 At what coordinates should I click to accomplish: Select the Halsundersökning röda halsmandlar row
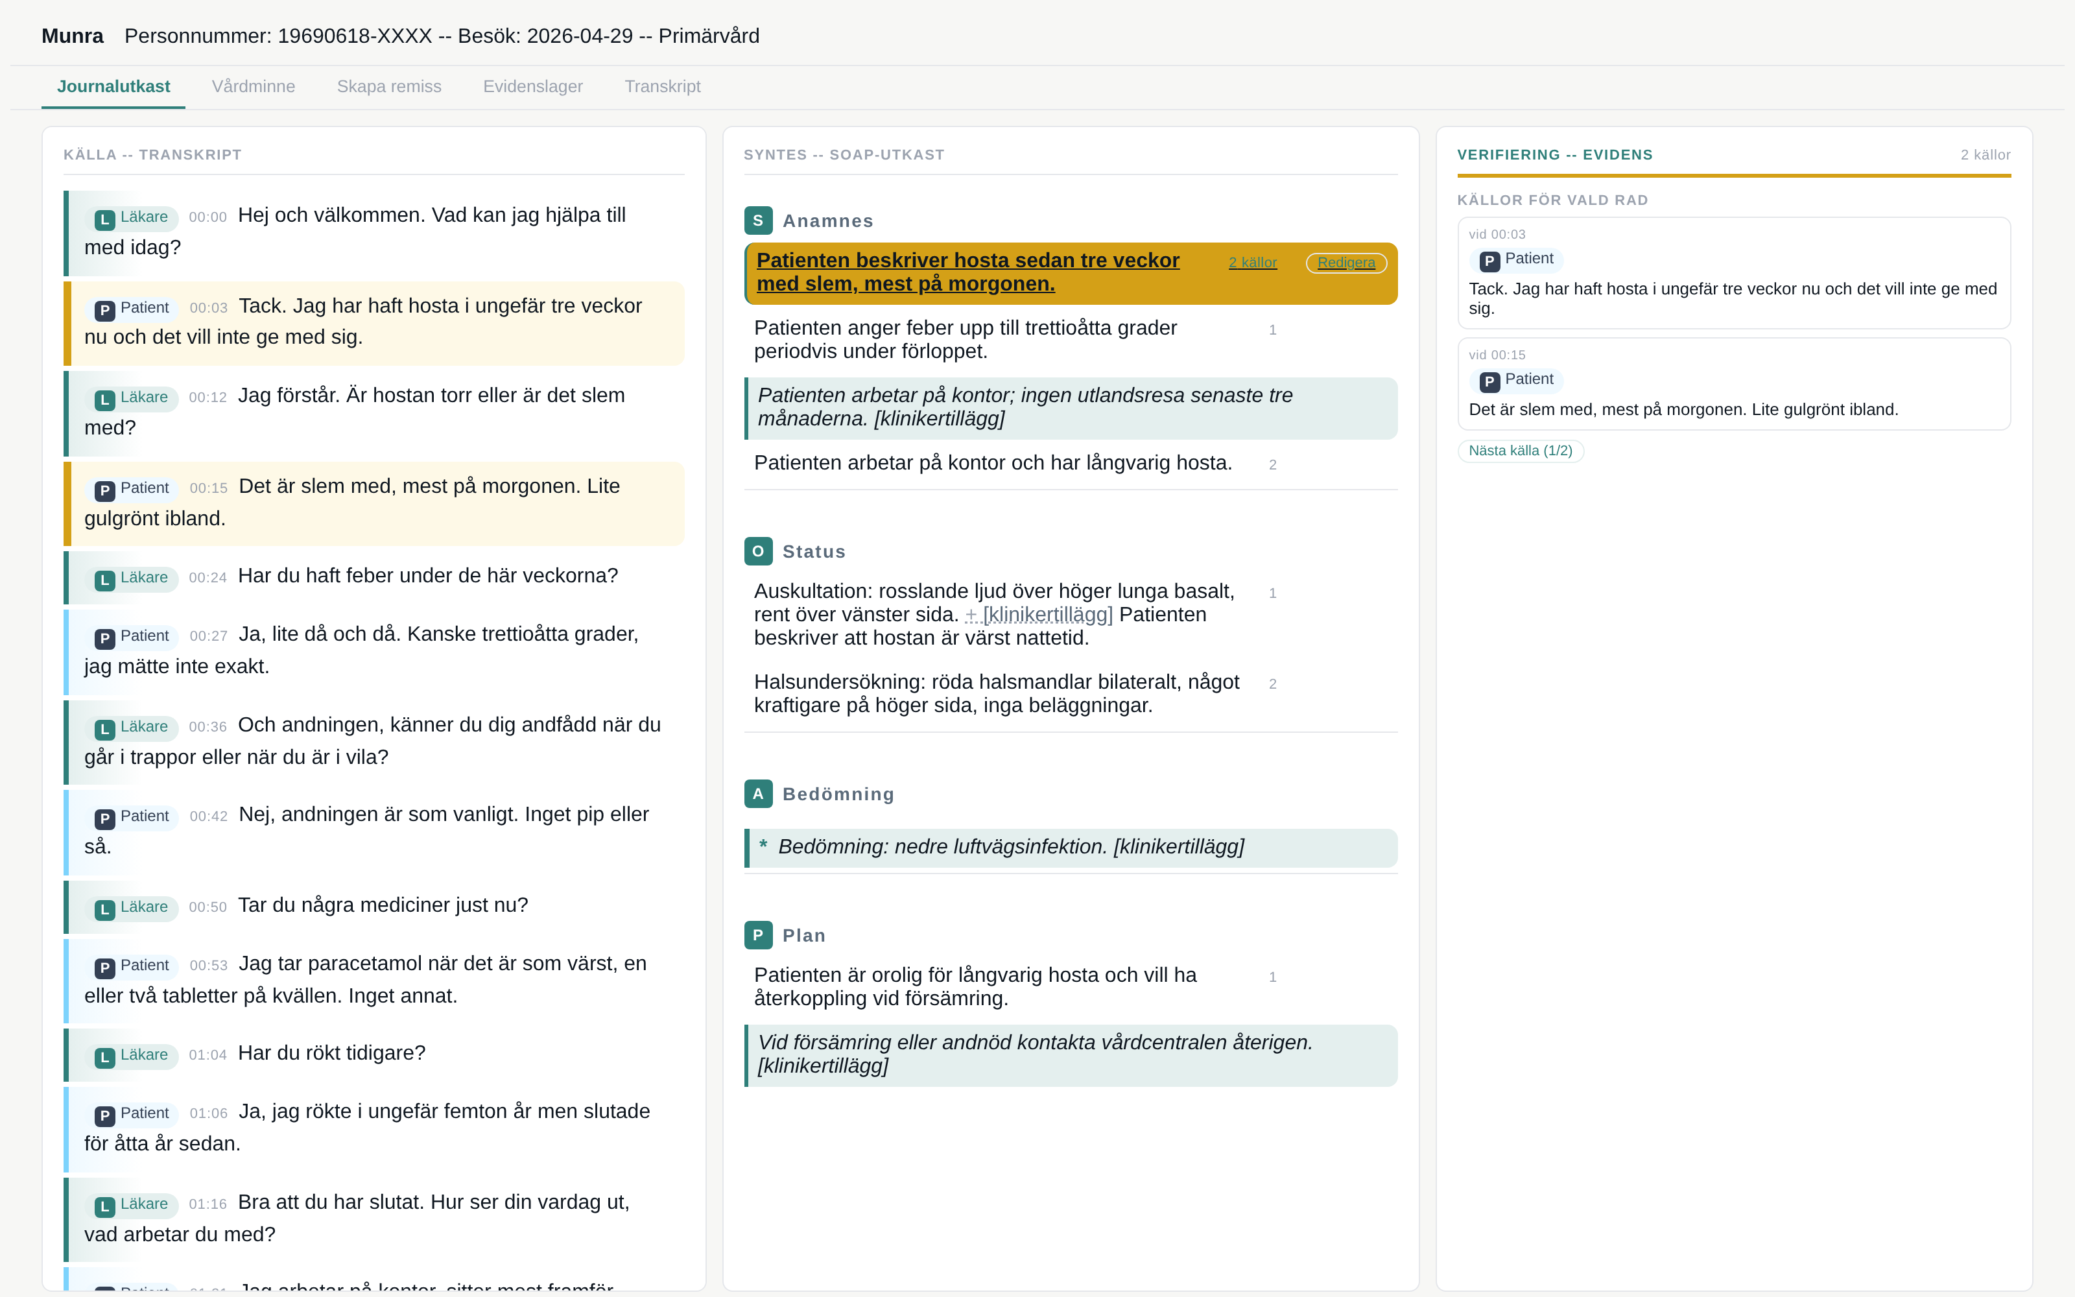(x=1071, y=694)
